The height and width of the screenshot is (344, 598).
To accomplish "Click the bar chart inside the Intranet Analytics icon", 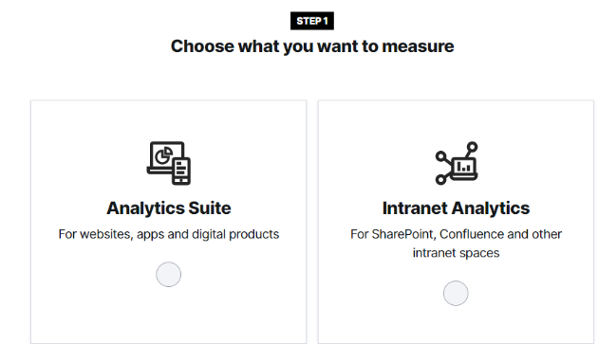I will pyautogui.click(x=464, y=166).
